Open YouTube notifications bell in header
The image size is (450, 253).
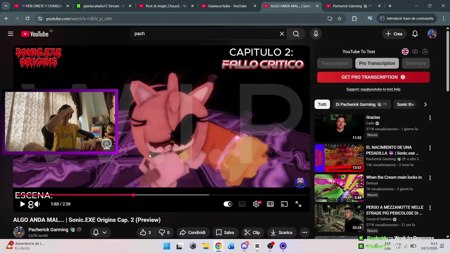[415, 34]
